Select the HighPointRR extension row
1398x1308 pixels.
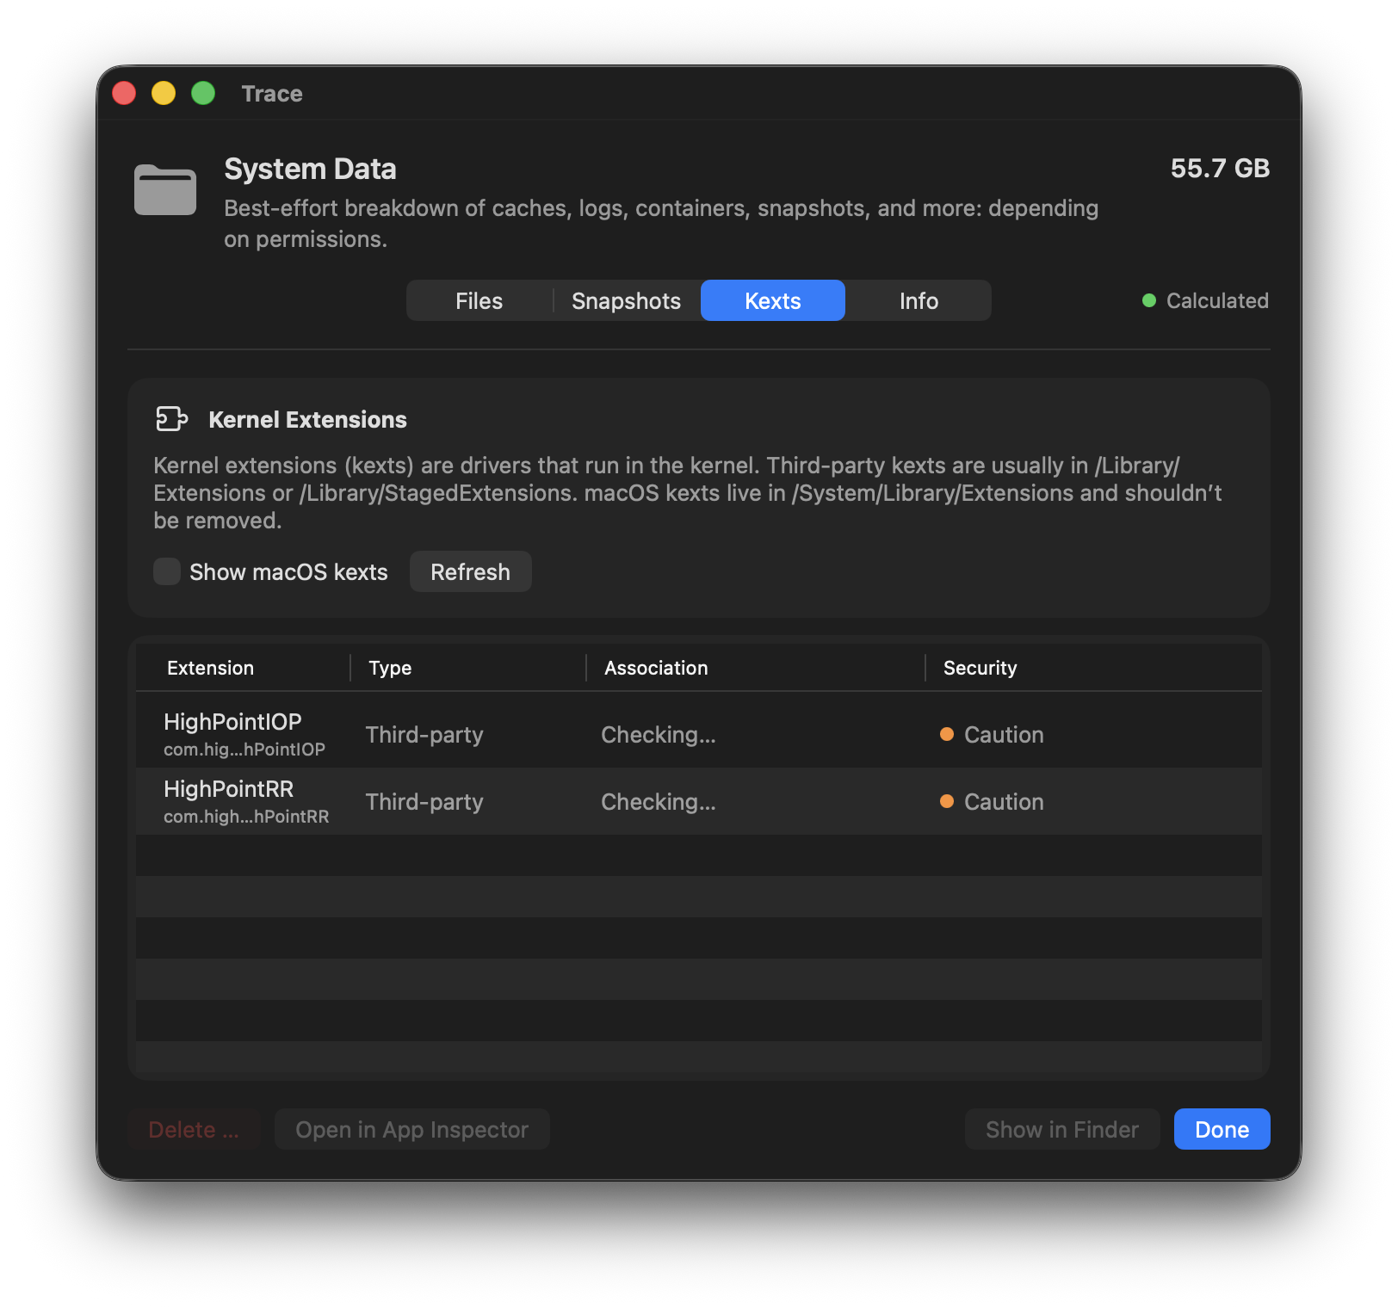tap(697, 801)
